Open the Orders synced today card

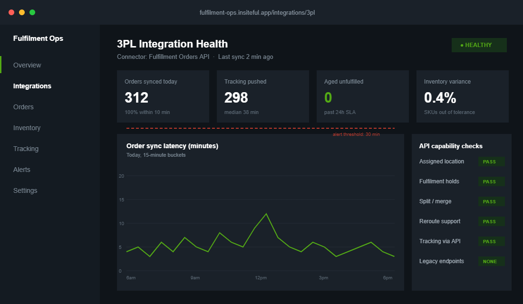(163, 96)
